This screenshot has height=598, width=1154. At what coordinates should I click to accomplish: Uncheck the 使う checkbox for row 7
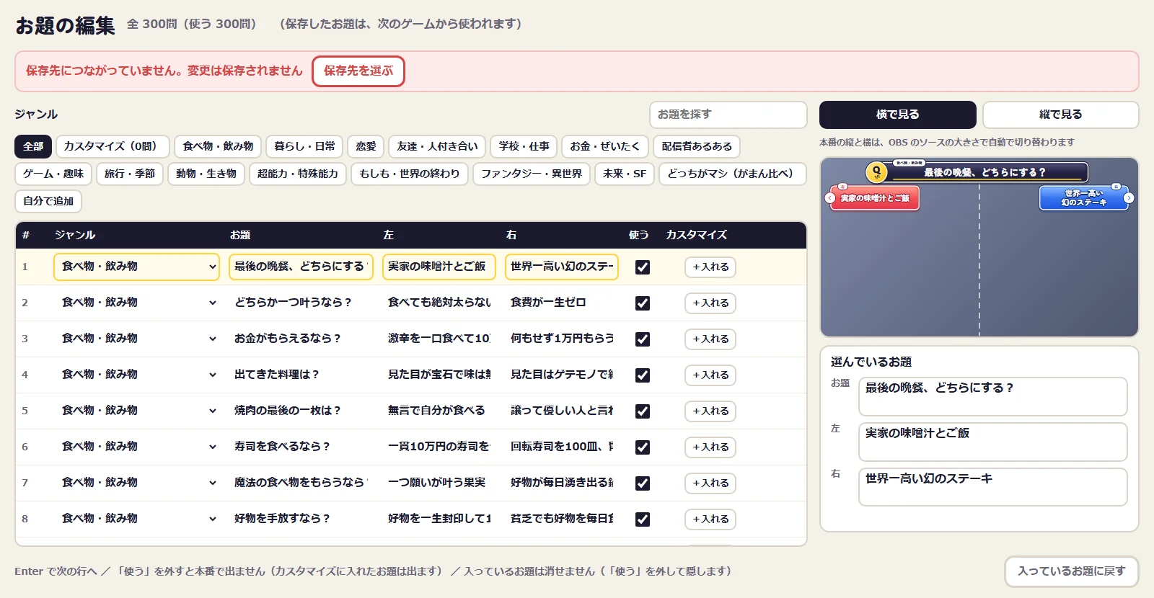pos(642,483)
